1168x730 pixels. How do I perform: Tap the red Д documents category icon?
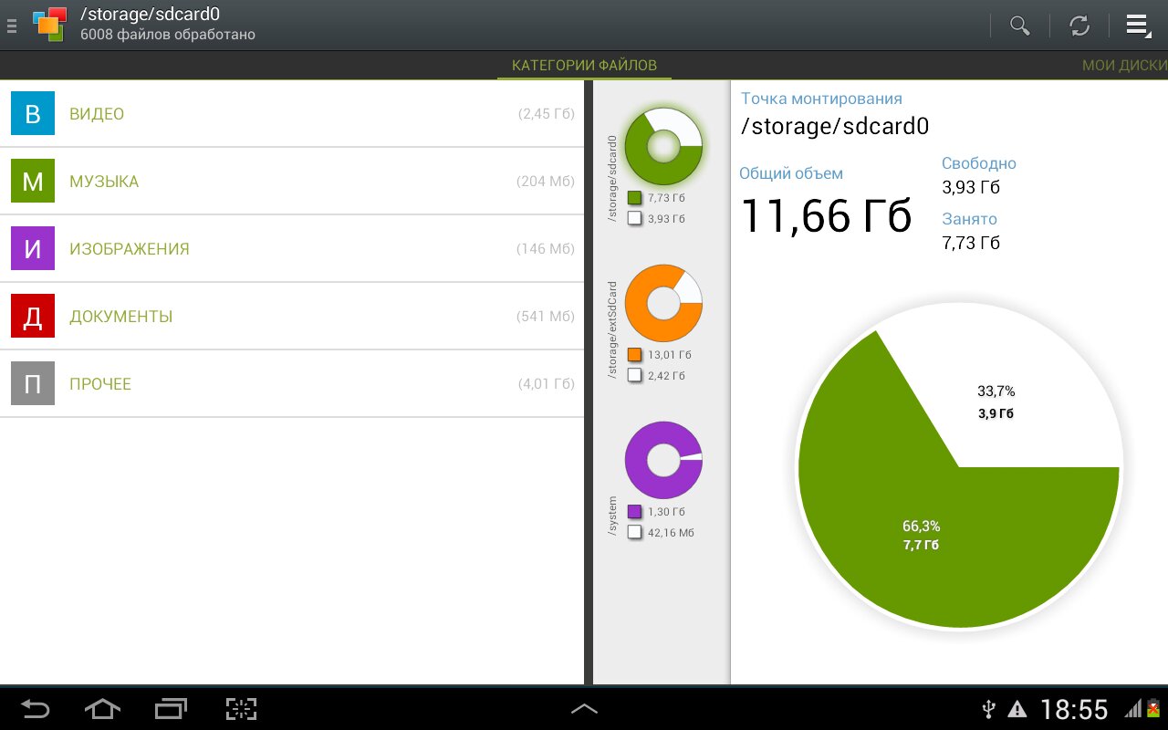coord(33,317)
